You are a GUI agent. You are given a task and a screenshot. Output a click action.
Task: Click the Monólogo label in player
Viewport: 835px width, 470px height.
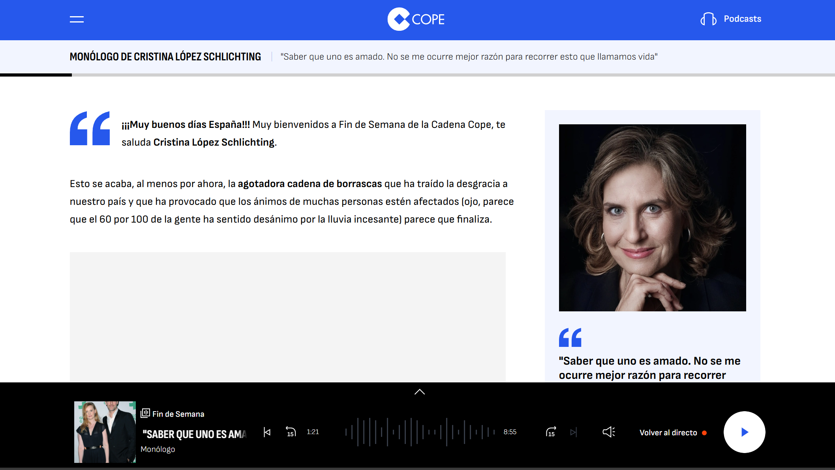tap(158, 449)
